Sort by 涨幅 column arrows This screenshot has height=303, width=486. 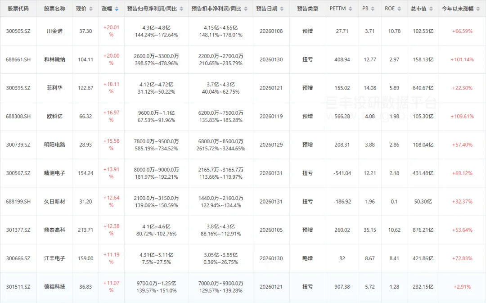[x=117, y=9]
